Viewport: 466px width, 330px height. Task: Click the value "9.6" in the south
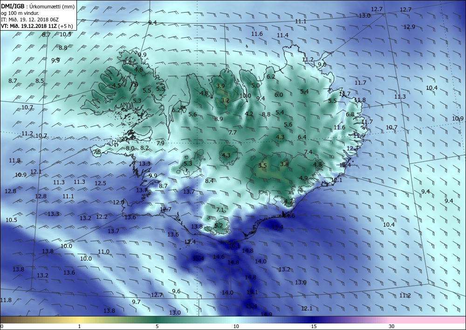176,291
